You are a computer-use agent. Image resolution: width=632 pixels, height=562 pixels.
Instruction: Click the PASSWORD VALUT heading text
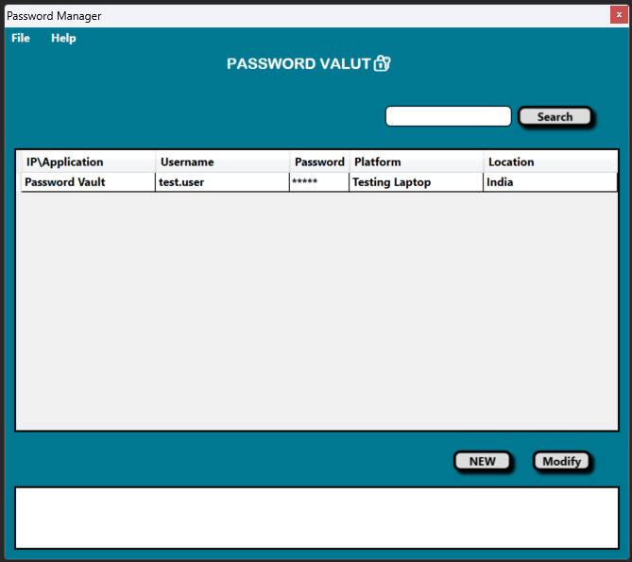coord(299,63)
